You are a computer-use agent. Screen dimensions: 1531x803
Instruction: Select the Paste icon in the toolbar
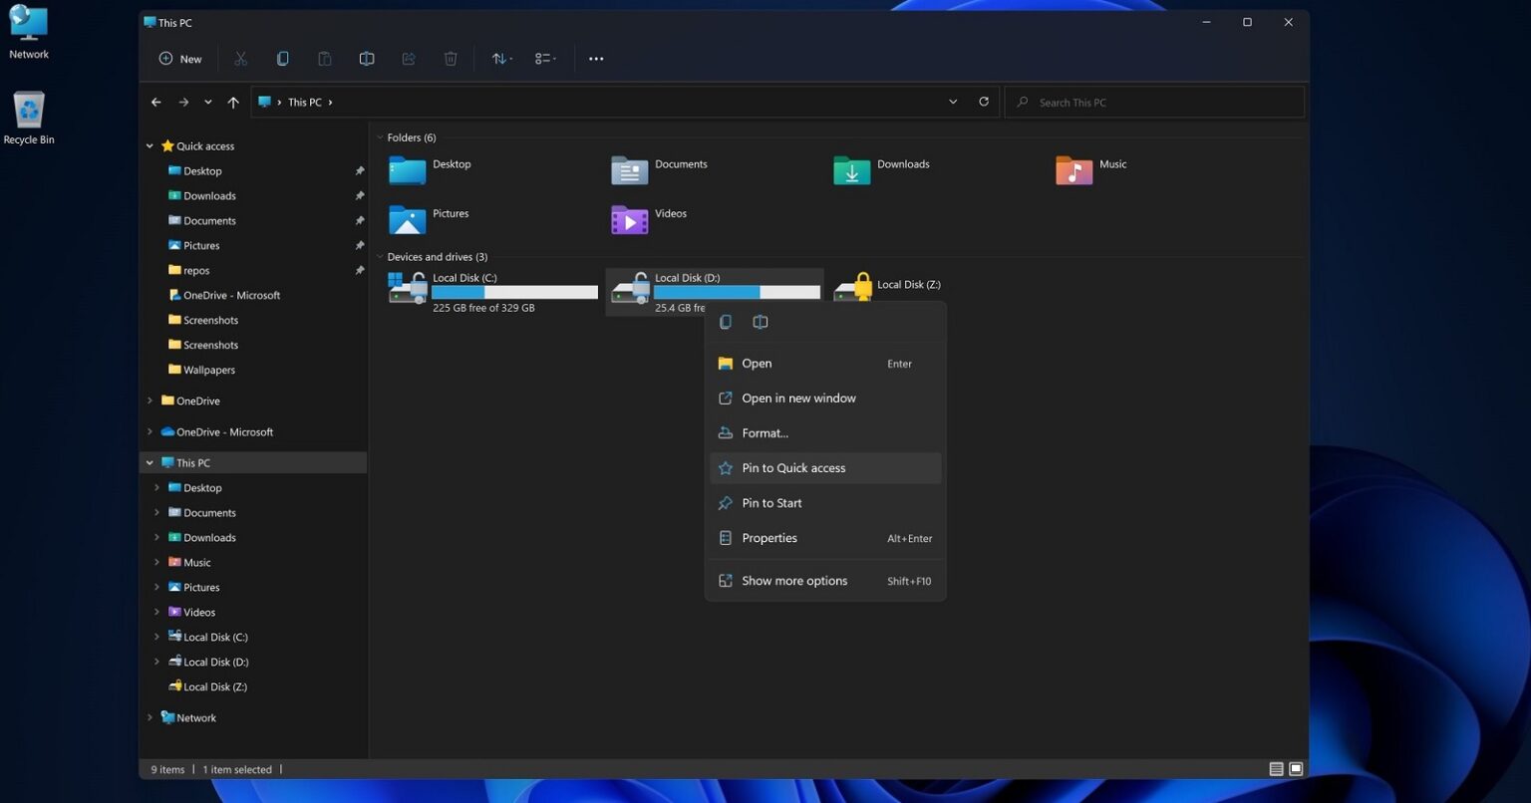pos(324,58)
